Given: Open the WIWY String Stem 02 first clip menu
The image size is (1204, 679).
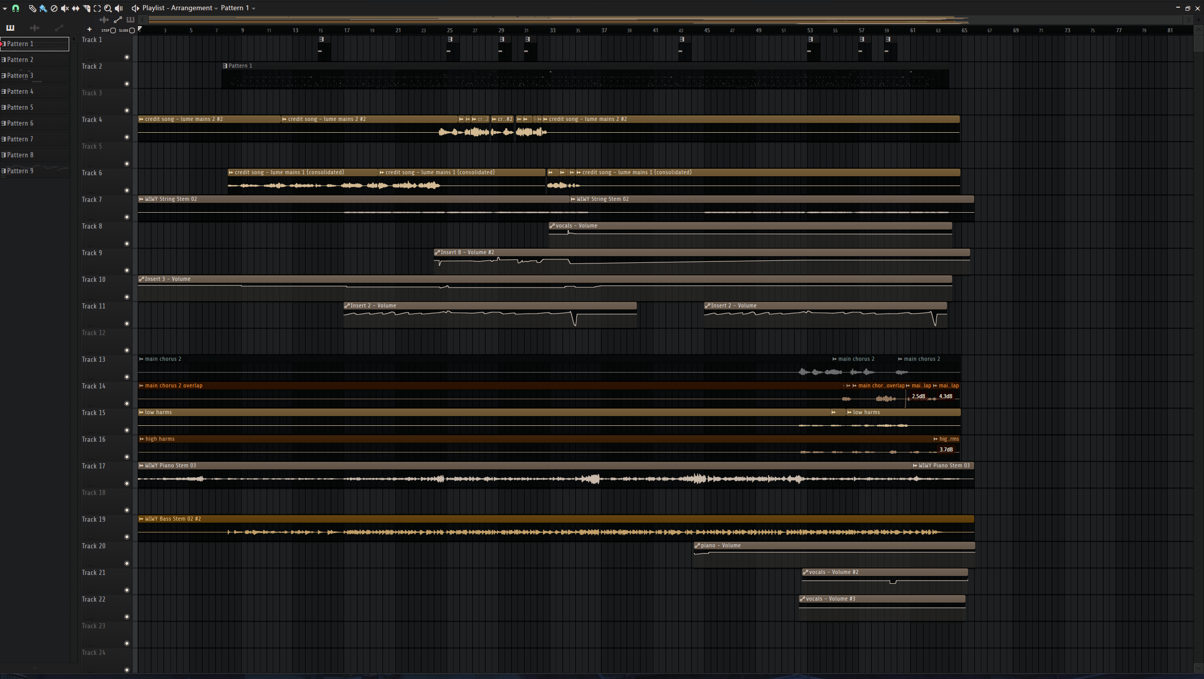Looking at the screenshot, I should (x=142, y=199).
